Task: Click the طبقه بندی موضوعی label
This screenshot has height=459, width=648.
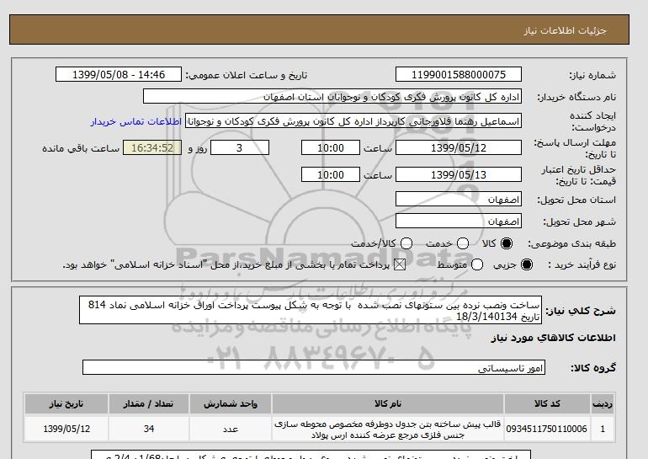Action: (572, 243)
